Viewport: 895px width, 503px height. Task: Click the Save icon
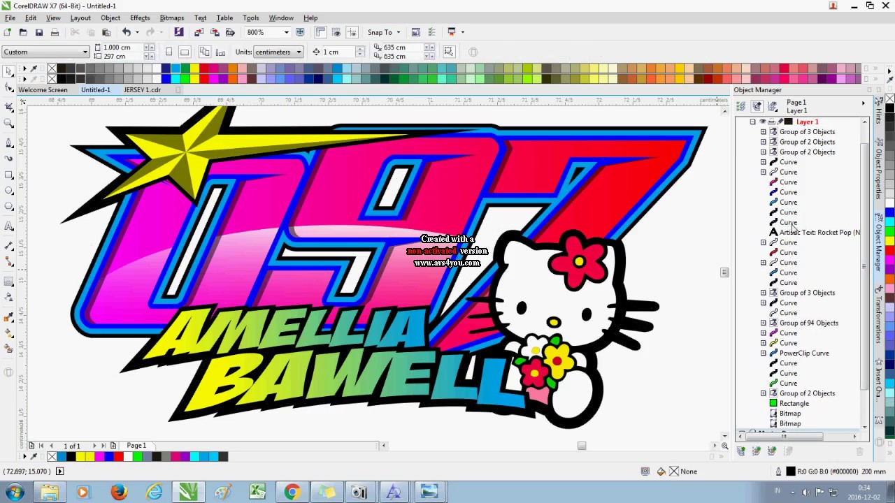click(39, 32)
